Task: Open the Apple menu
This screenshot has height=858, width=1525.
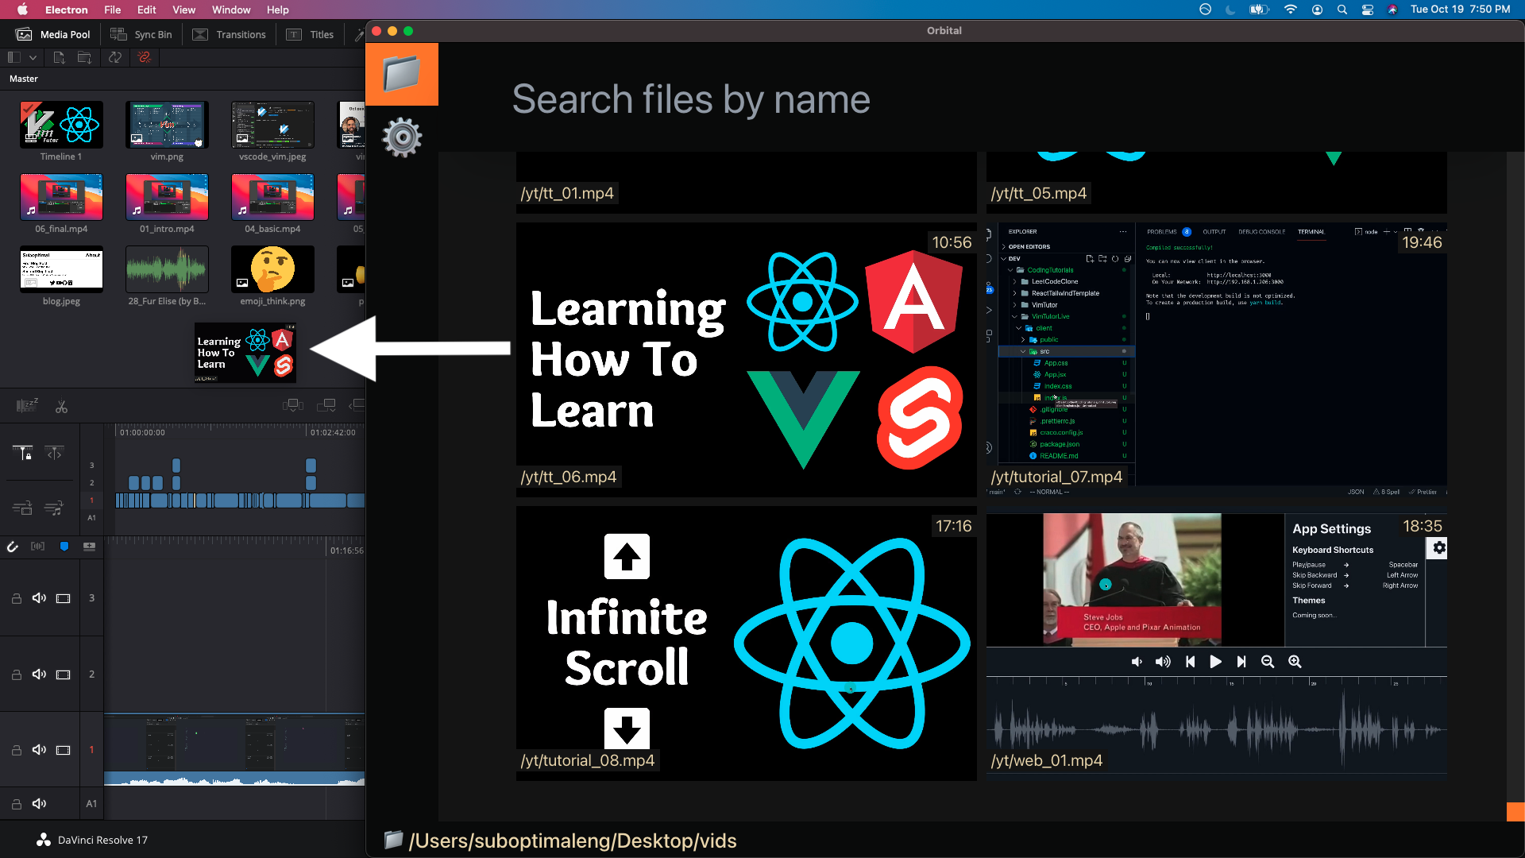Action: pos(22,10)
